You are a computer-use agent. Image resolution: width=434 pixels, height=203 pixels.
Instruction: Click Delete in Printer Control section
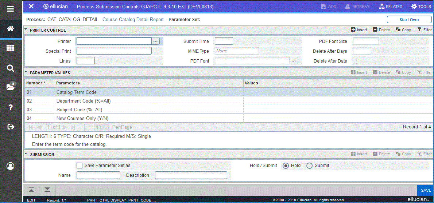point(381,30)
